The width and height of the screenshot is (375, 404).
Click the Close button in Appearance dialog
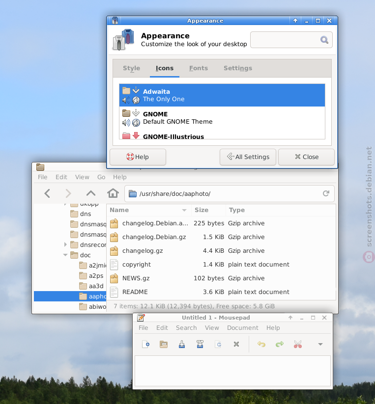pyautogui.click(x=306, y=157)
